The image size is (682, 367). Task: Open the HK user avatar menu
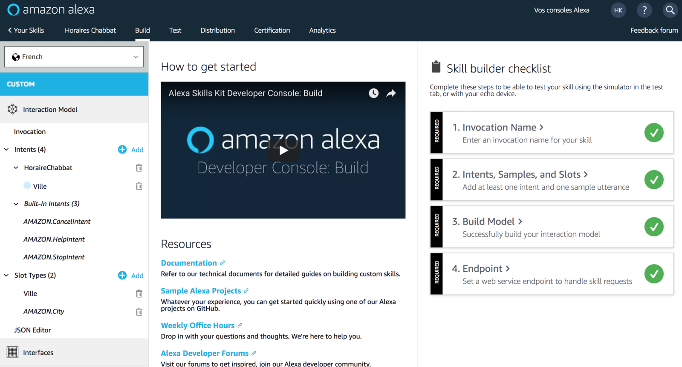point(618,10)
